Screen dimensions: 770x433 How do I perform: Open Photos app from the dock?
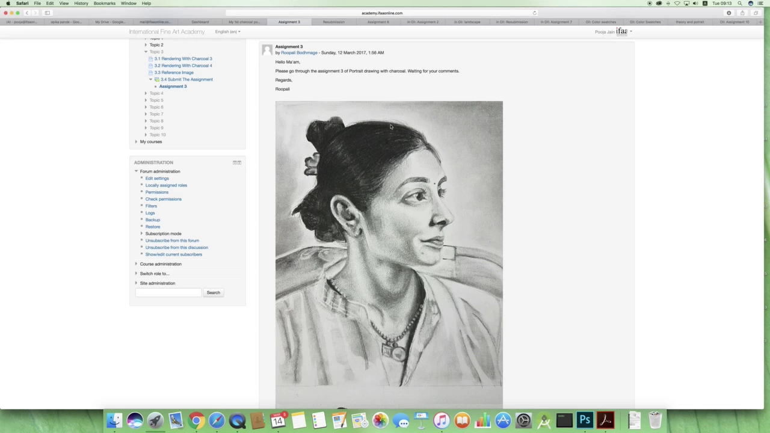click(x=380, y=421)
